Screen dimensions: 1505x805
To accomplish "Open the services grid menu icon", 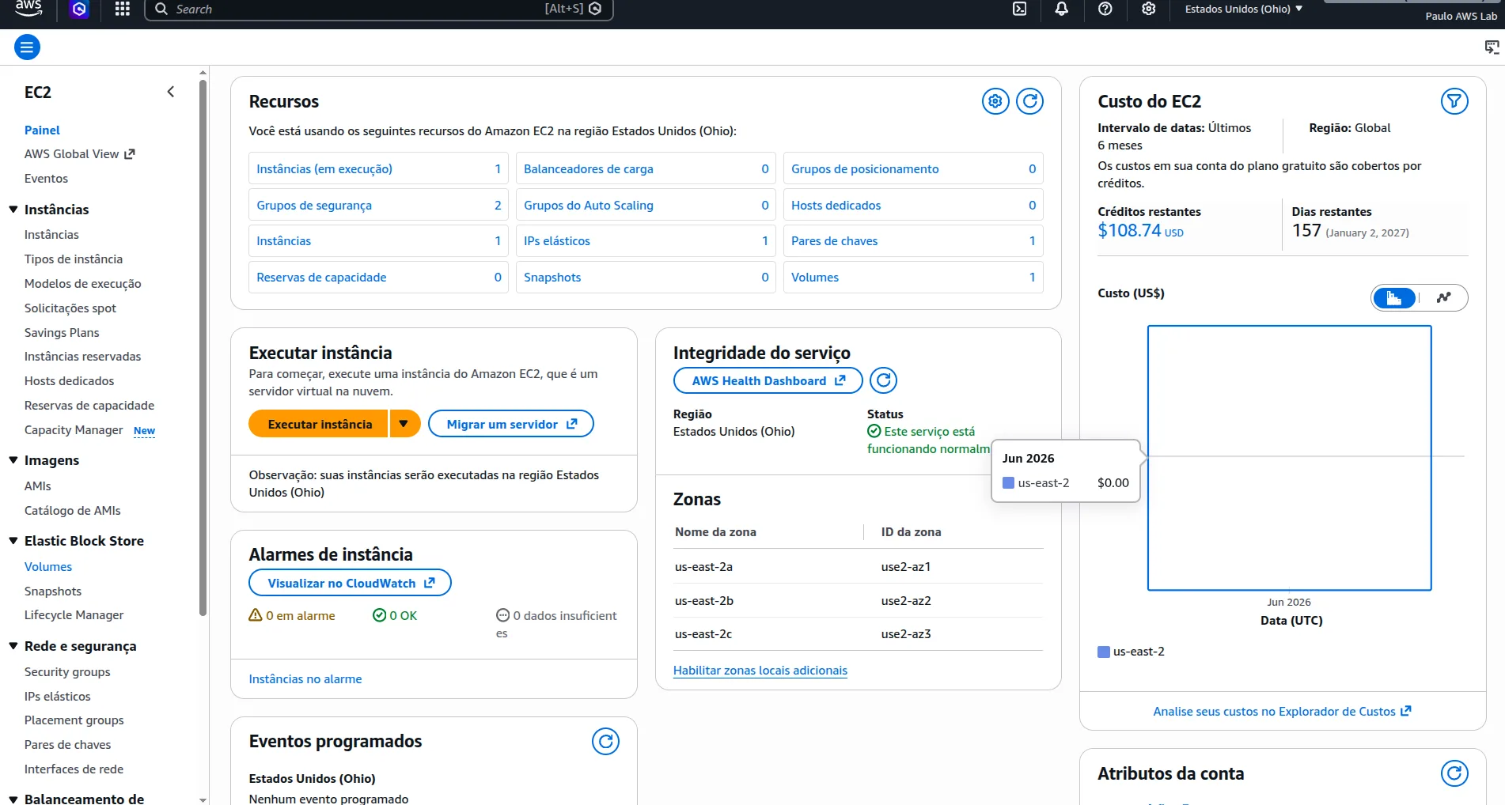I will [x=122, y=9].
